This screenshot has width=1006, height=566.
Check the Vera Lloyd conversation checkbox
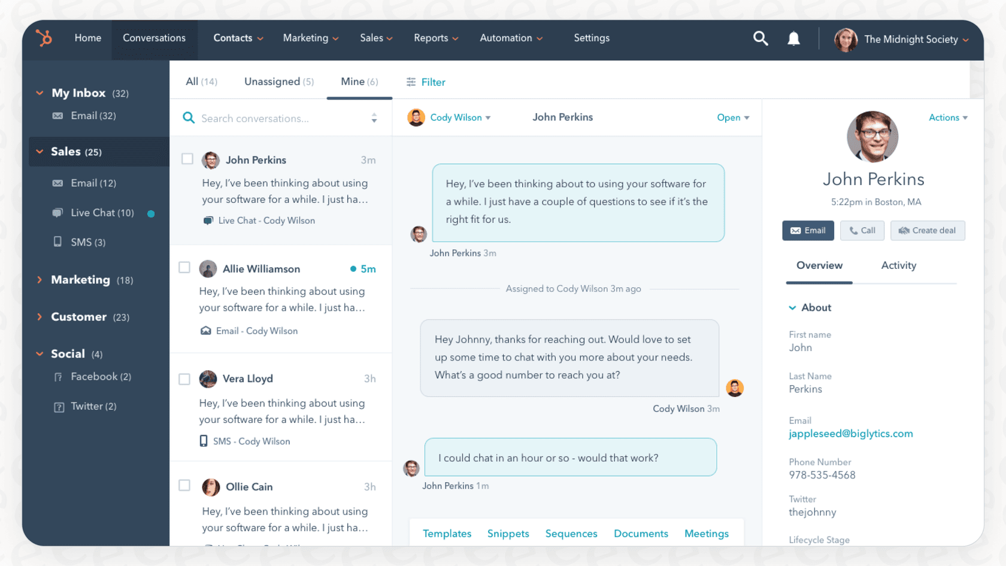[x=184, y=378]
